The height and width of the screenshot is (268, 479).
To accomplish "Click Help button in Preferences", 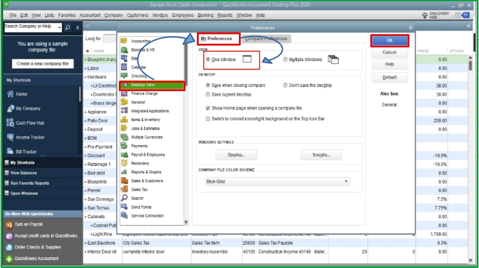I will [390, 64].
